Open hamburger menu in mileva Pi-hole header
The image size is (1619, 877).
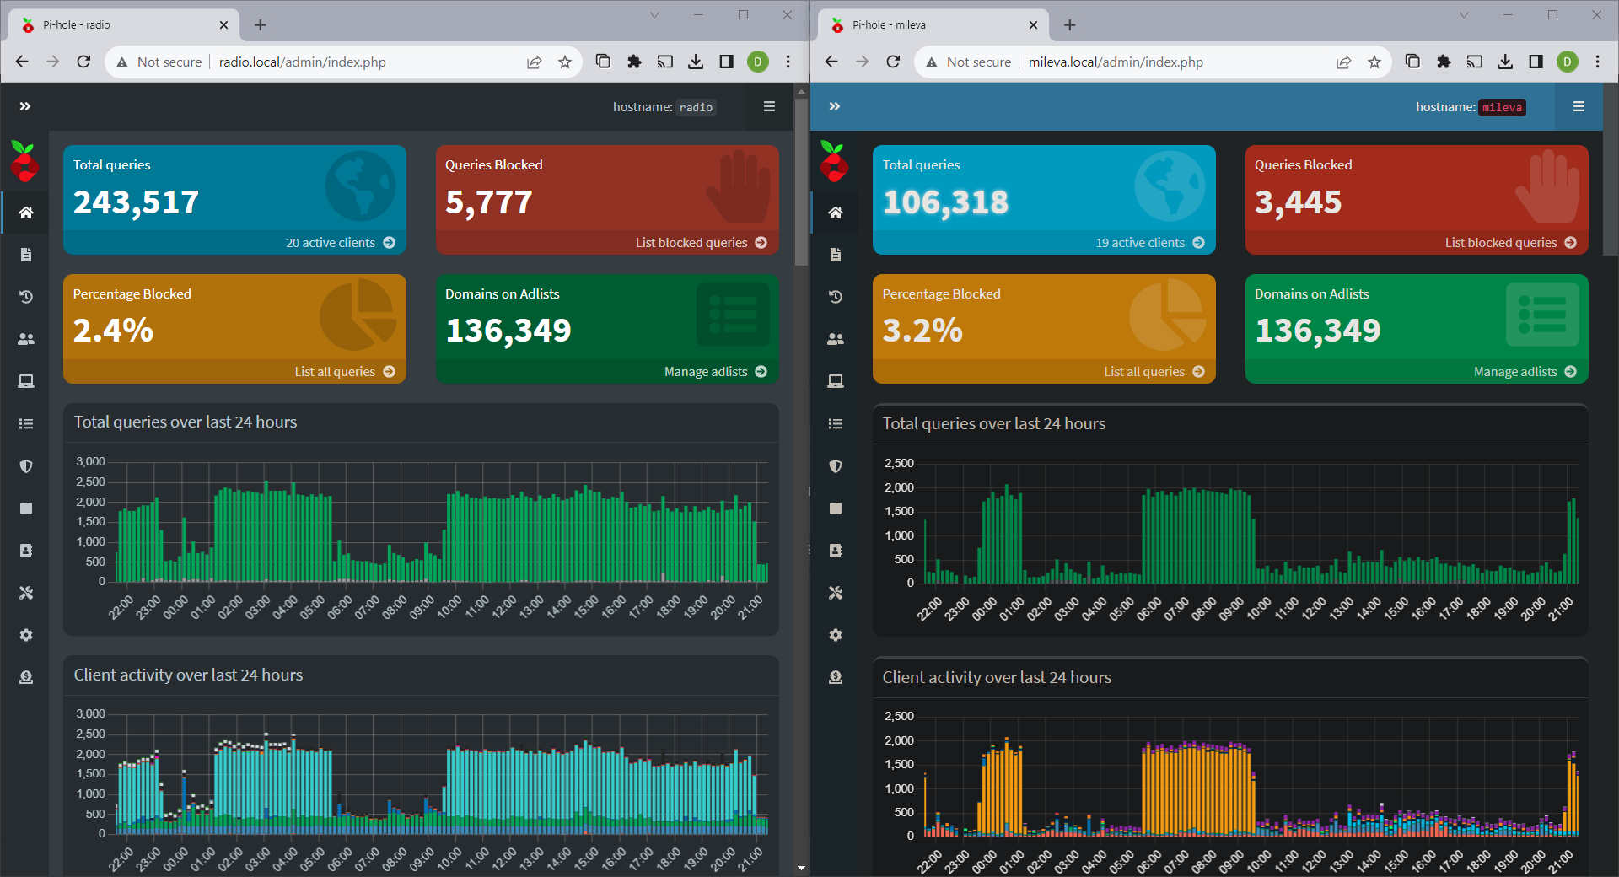coord(1579,106)
